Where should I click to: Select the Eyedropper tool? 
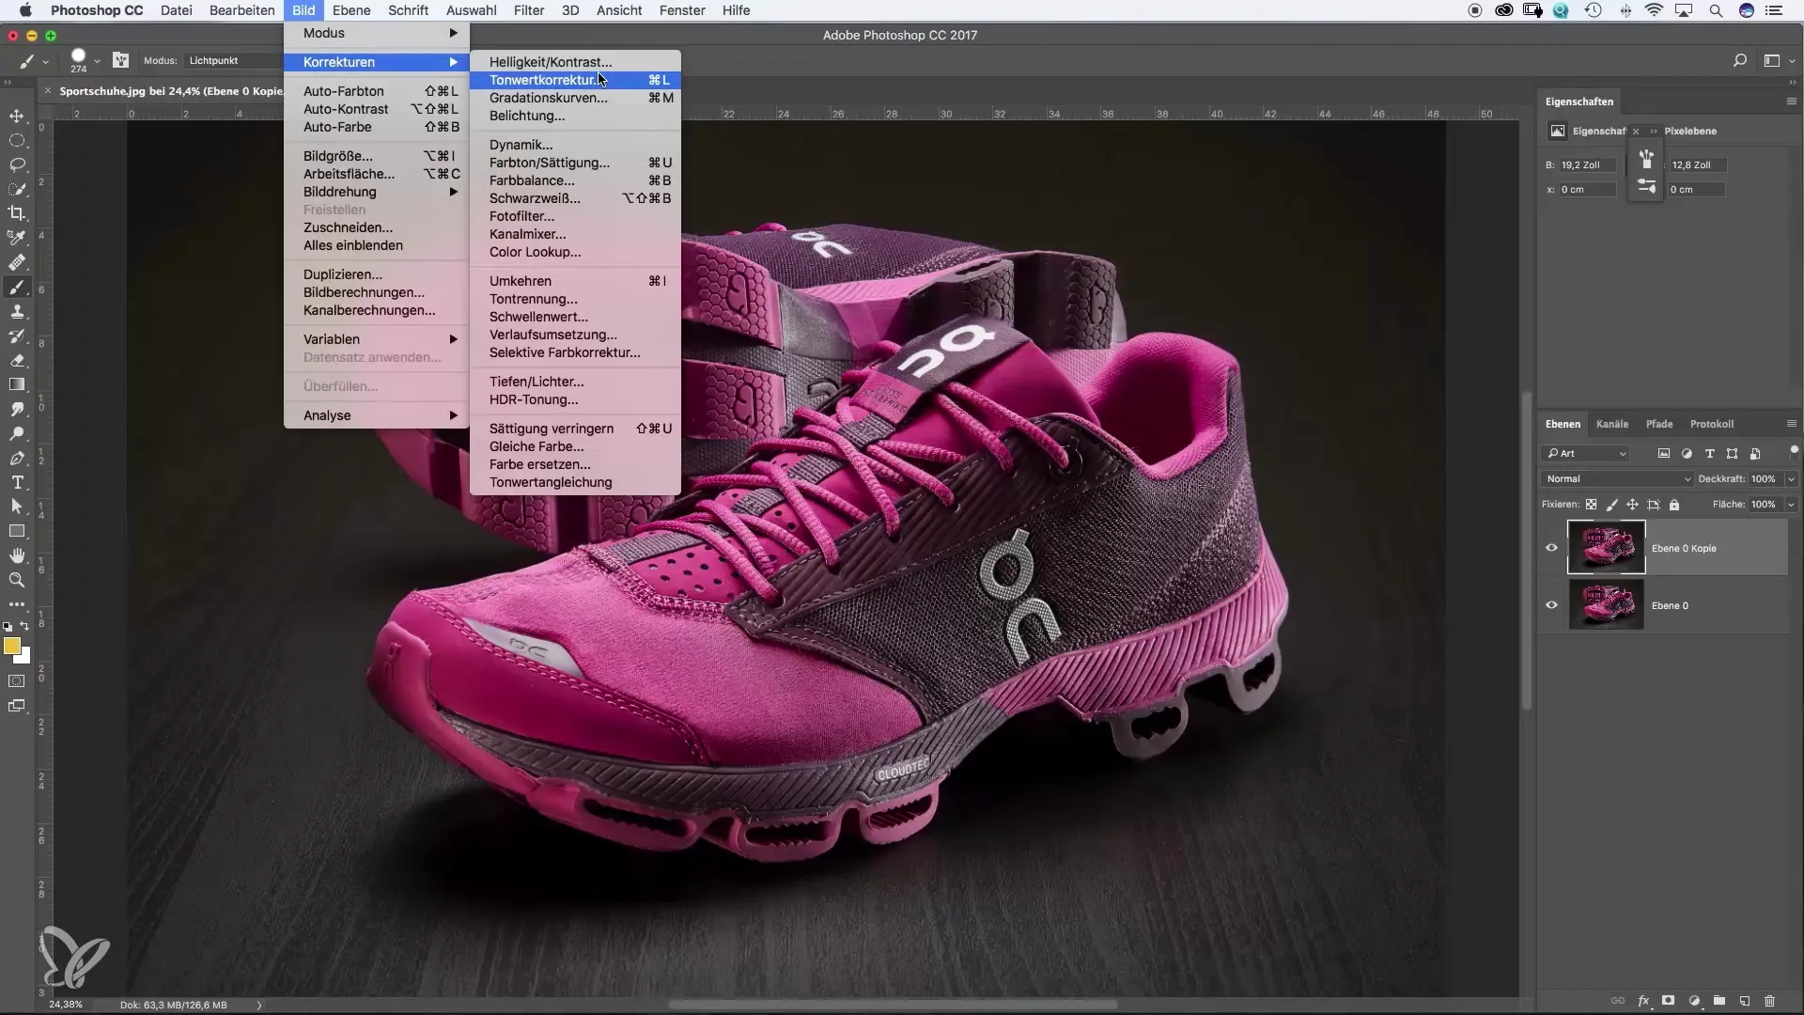click(17, 238)
